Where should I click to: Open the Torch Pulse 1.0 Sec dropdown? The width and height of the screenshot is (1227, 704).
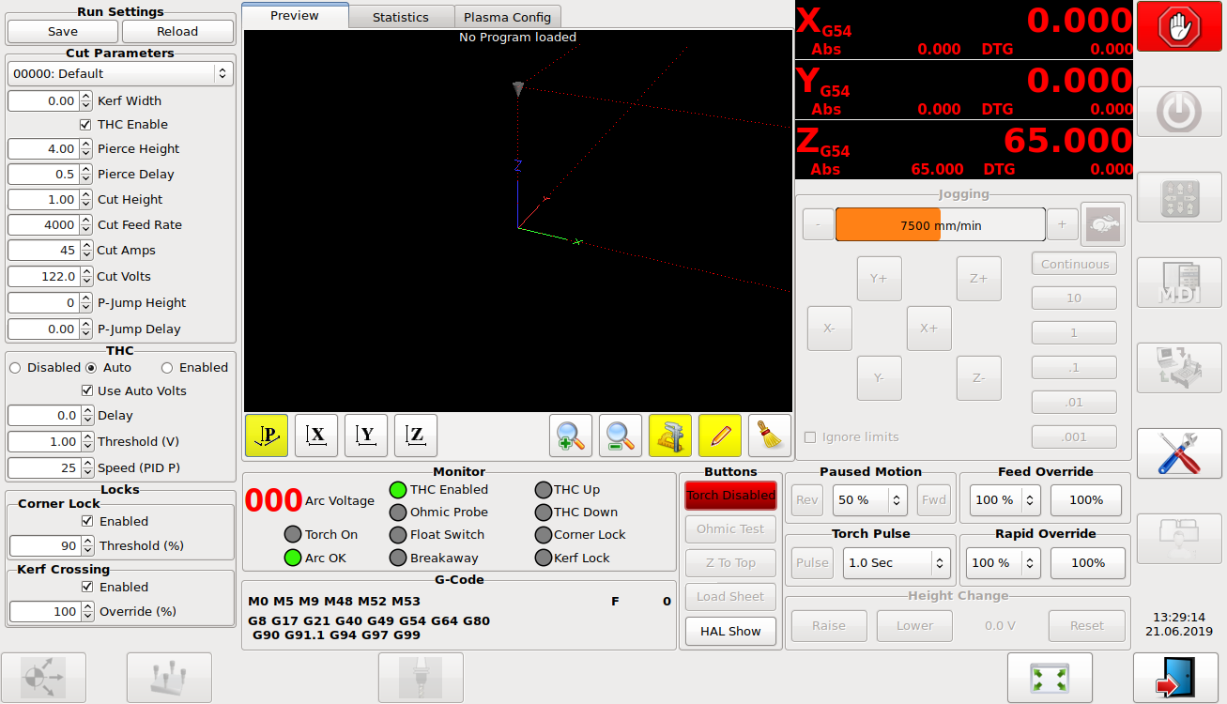pyautogui.click(x=897, y=563)
